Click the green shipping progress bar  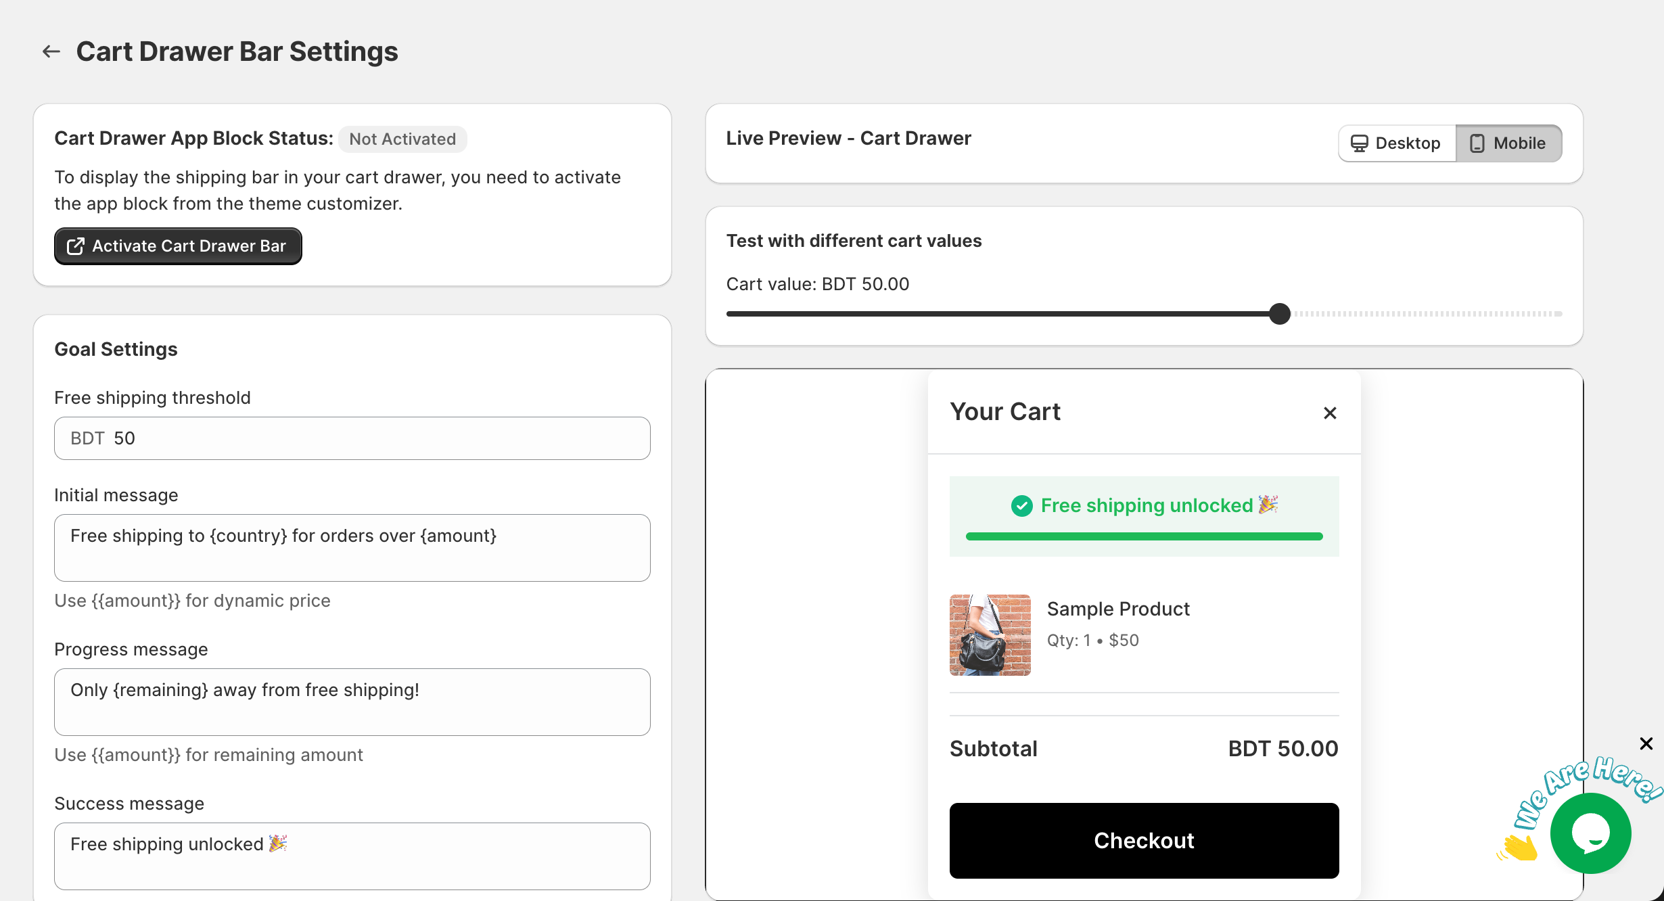click(x=1144, y=536)
